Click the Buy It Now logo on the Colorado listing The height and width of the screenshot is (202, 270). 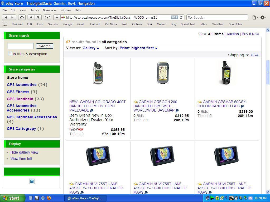point(76,129)
